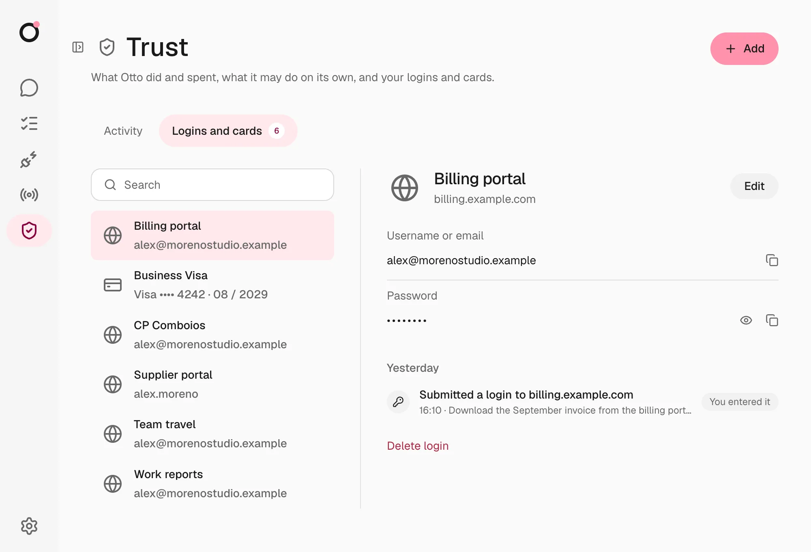This screenshot has width=811, height=552.
Task: Open the CP Comboios login
Action: (212, 335)
